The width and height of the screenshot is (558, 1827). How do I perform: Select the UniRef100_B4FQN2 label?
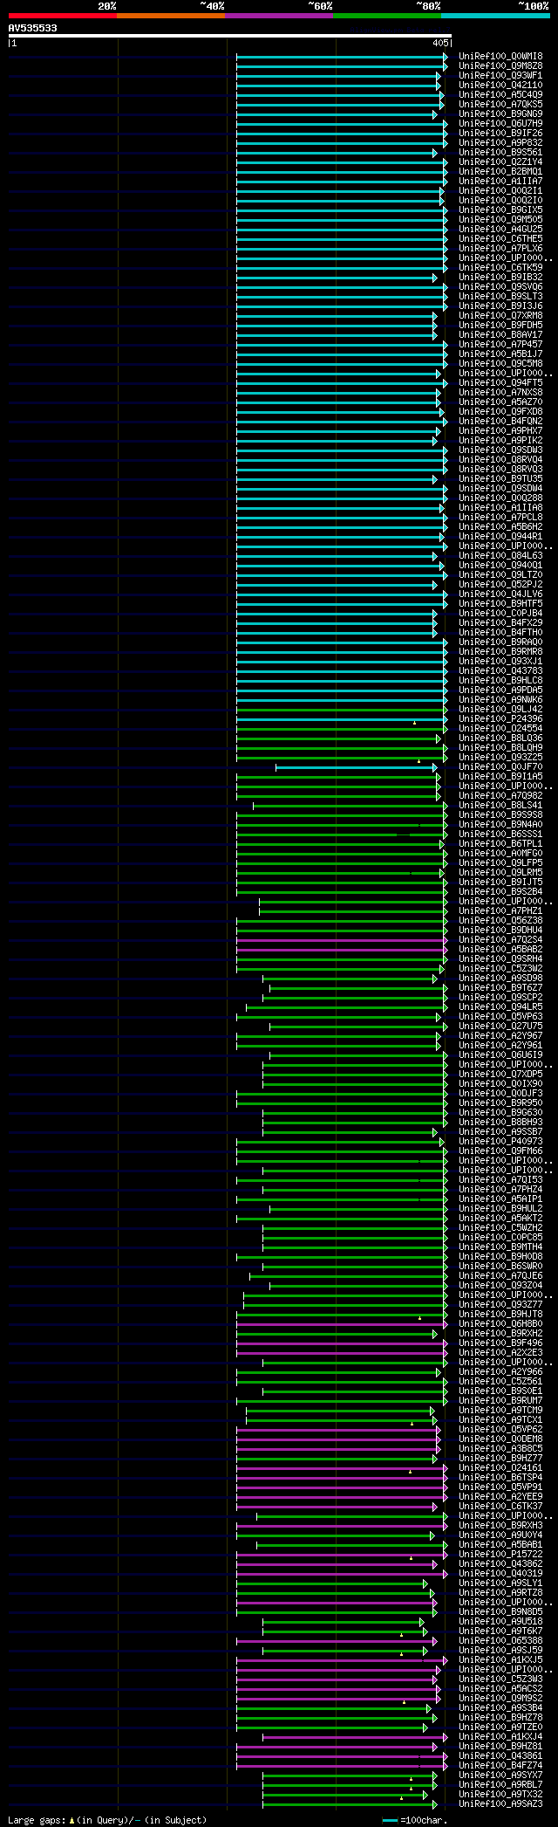tap(500, 422)
